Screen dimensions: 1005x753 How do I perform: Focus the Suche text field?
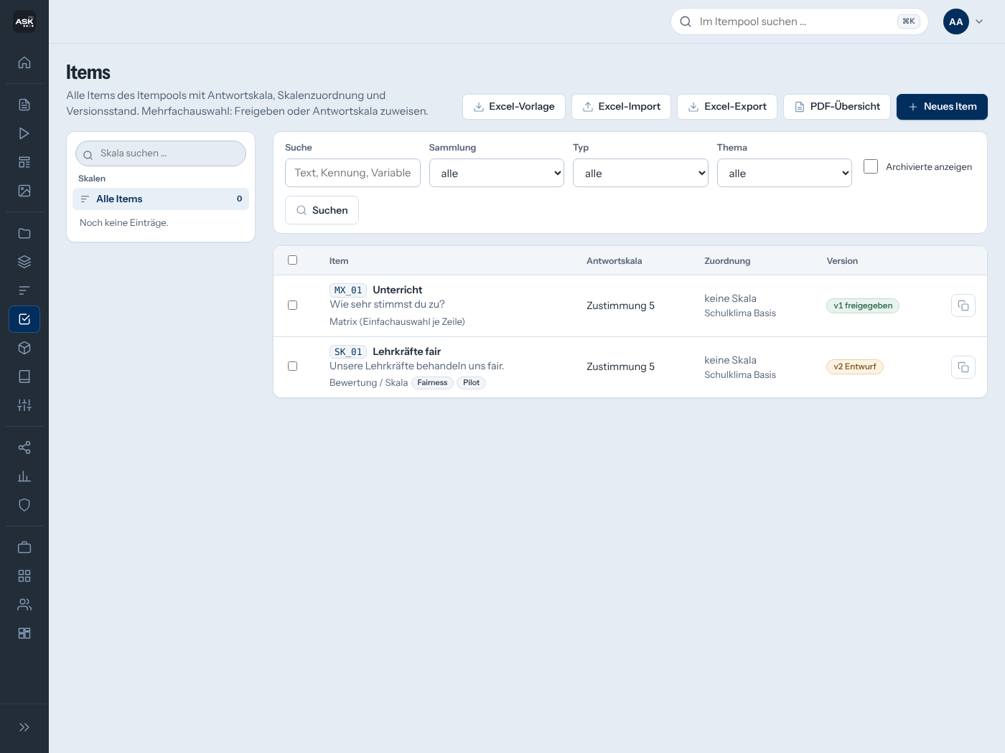click(352, 173)
